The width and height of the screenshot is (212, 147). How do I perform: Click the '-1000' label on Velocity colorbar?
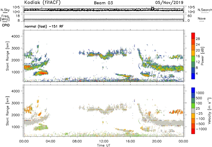click(x=201, y=129)
